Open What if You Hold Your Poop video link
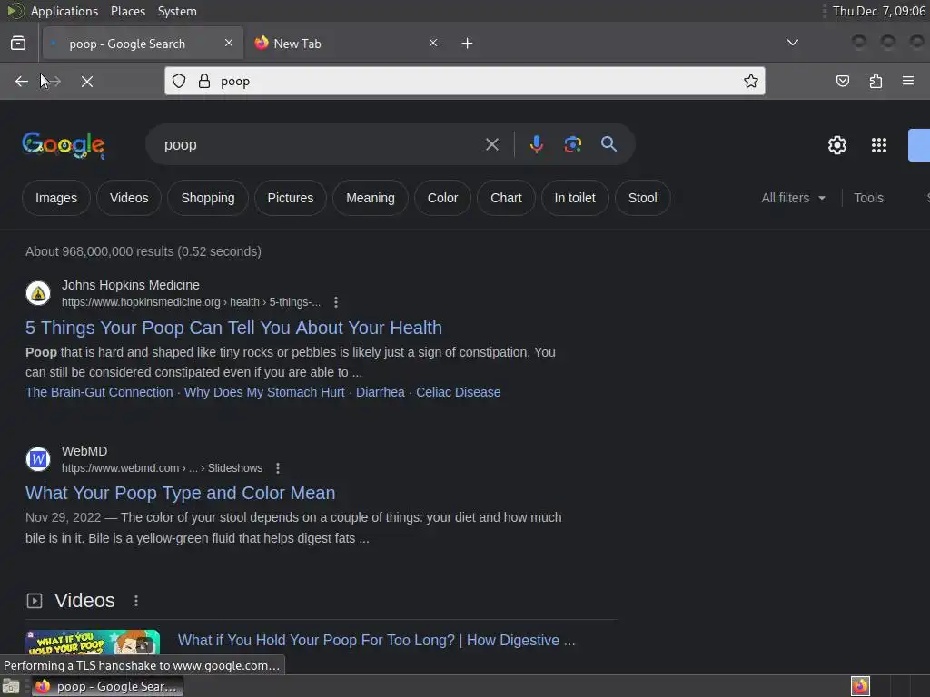This screenshot has height=697, width=930. [376, 640]
